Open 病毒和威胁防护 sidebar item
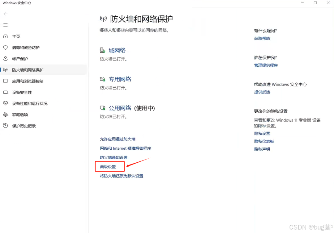 tap(44, 48)
